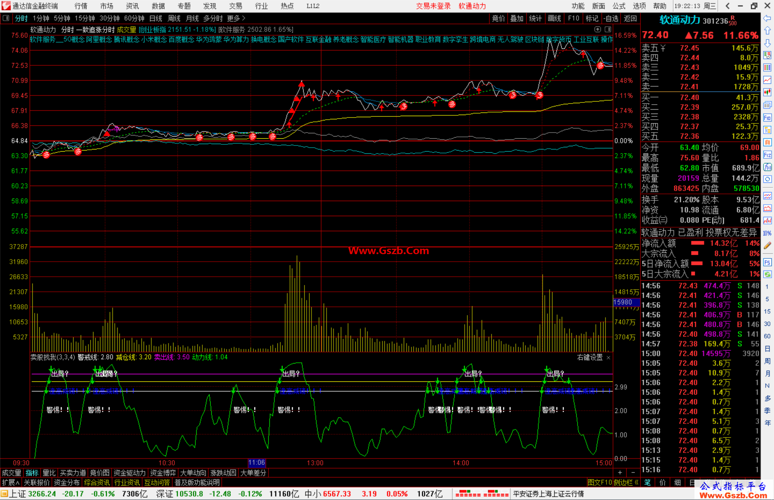Click the 统计 statistics button
This screenshot has width=774, height=500.
[535, 18]
